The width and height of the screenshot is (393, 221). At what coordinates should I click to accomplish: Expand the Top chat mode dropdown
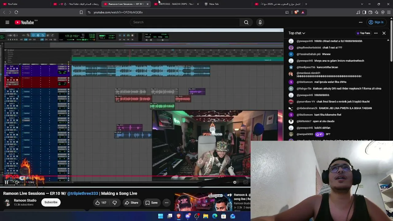click(x=297, y=33)
